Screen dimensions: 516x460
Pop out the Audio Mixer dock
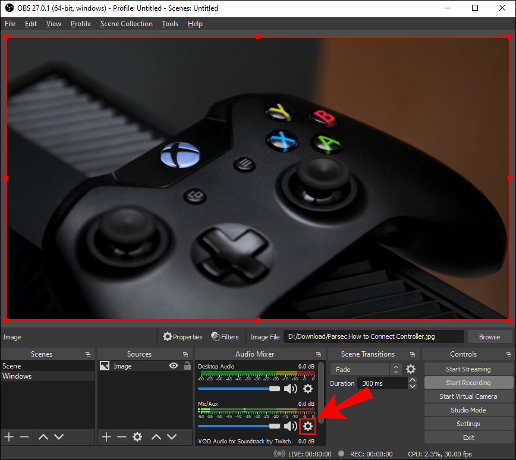(x=318, y=354)
